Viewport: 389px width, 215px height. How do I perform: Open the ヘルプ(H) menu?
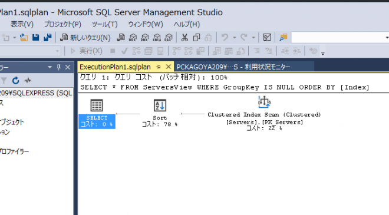pyautogui.click(x=187, y=24)
